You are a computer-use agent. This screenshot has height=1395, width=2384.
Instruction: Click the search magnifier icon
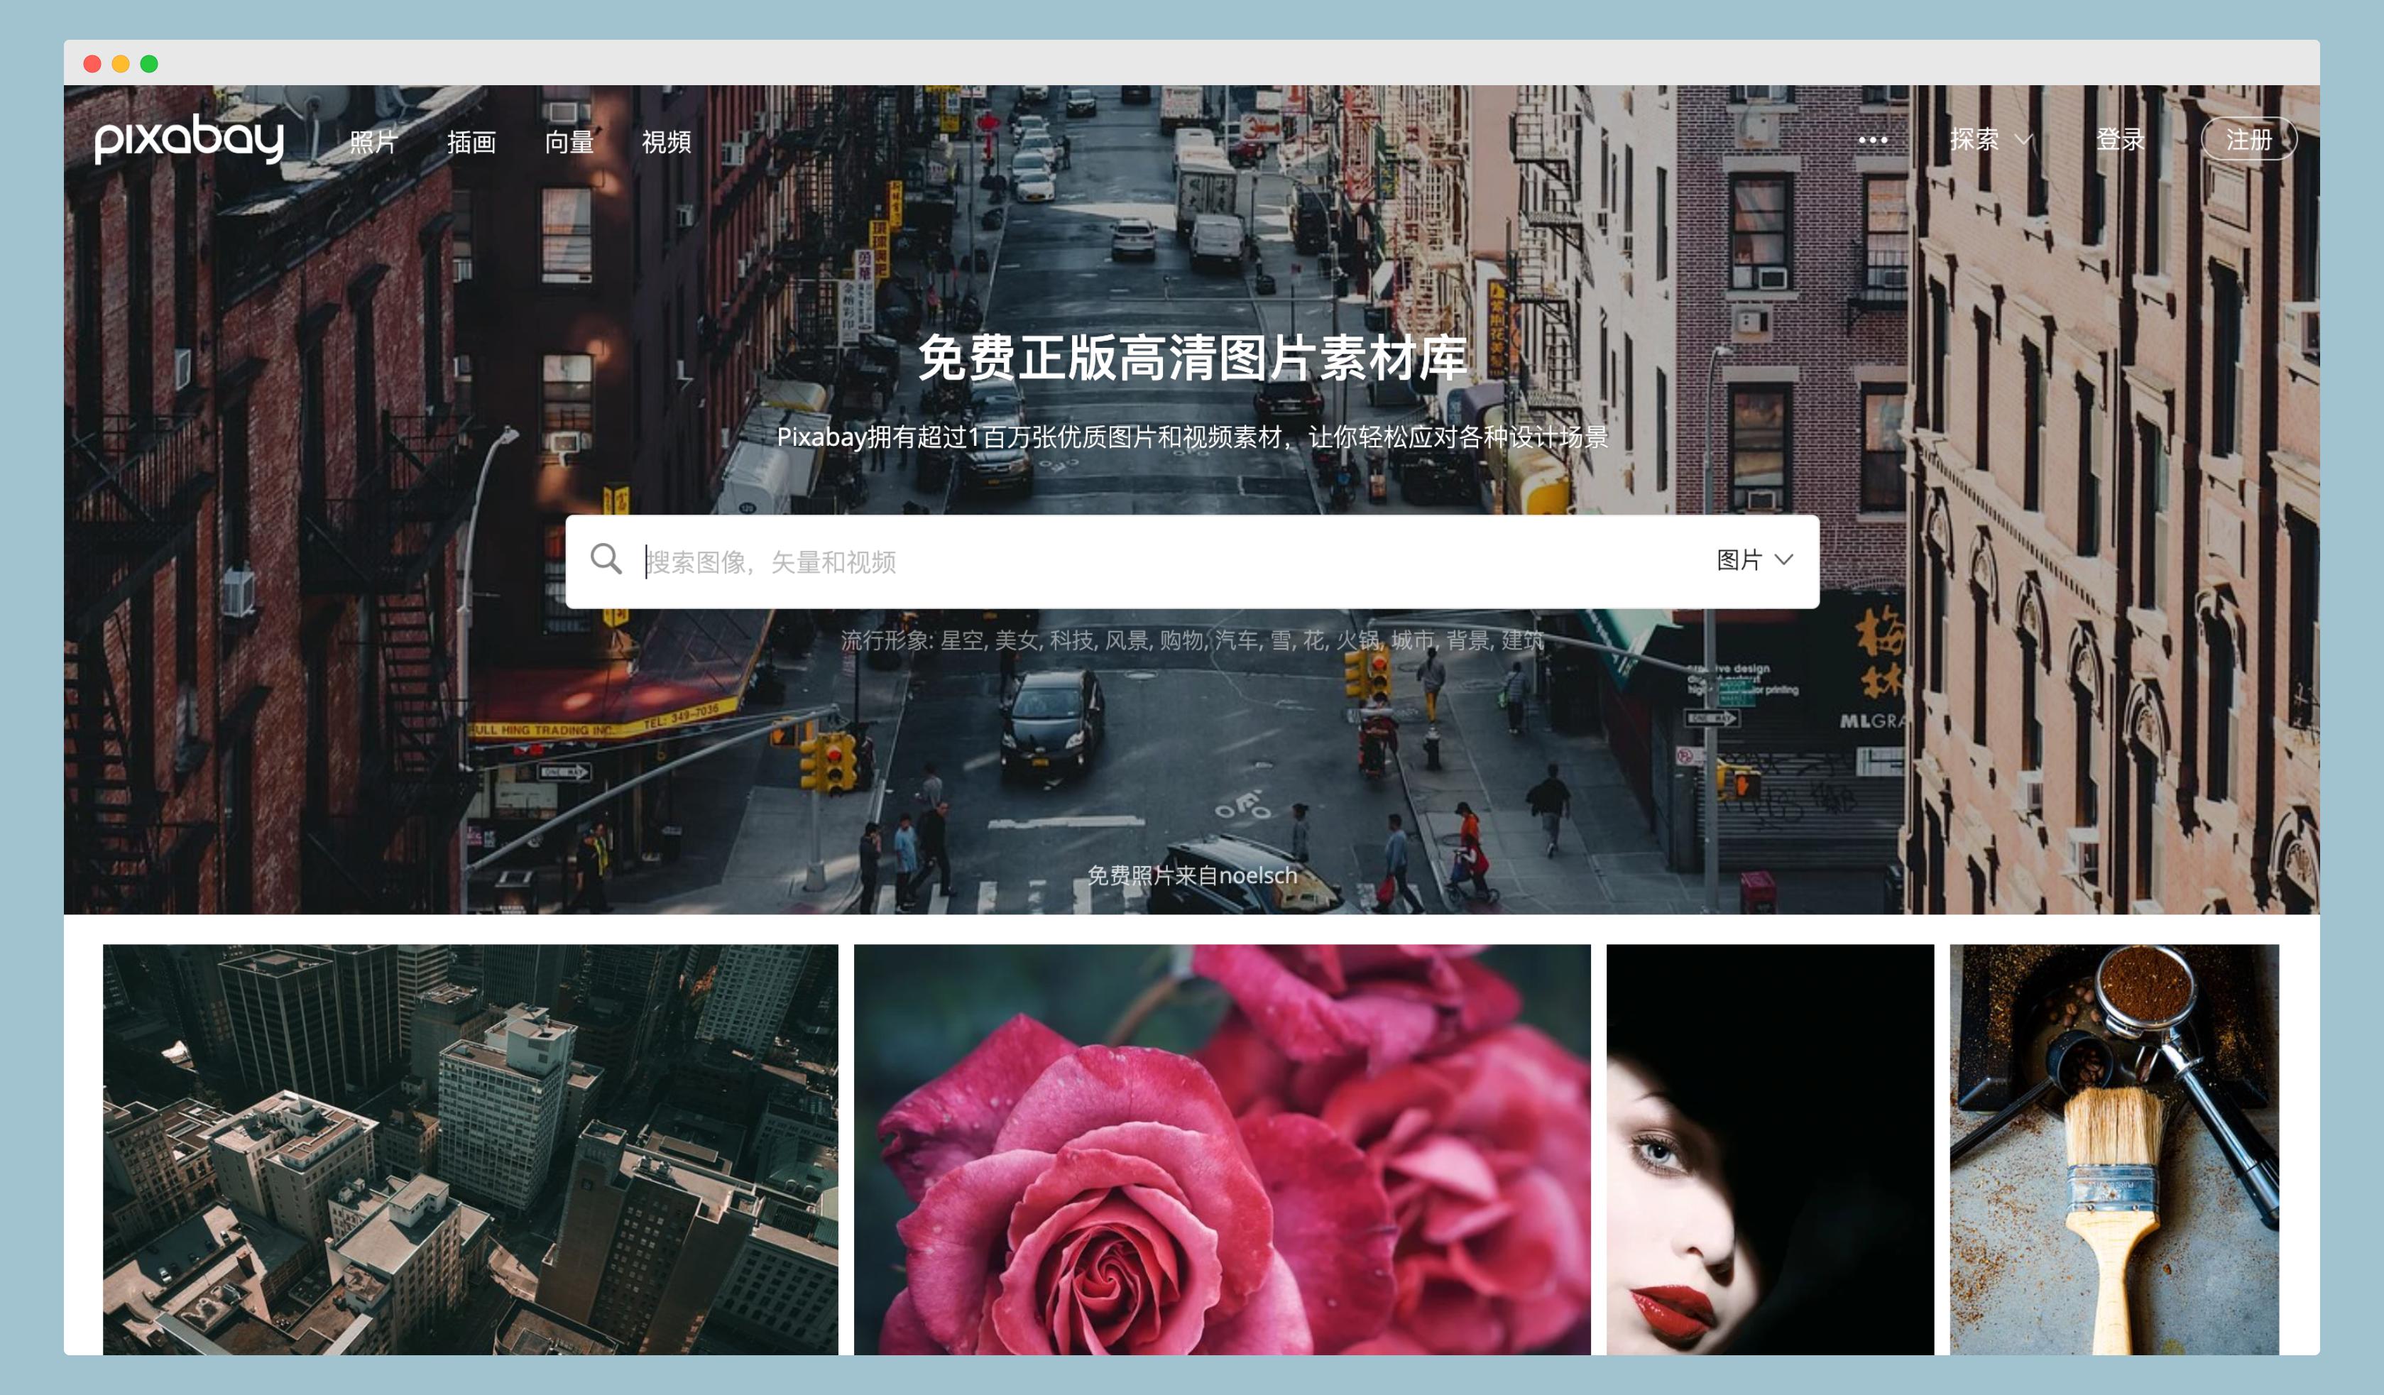[x=606, y=559]
